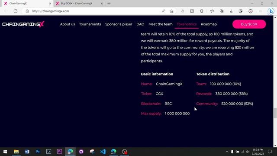Open About us nav link
Screen dimensions: 277x156
pyautogui.click(x=68, y=24)
